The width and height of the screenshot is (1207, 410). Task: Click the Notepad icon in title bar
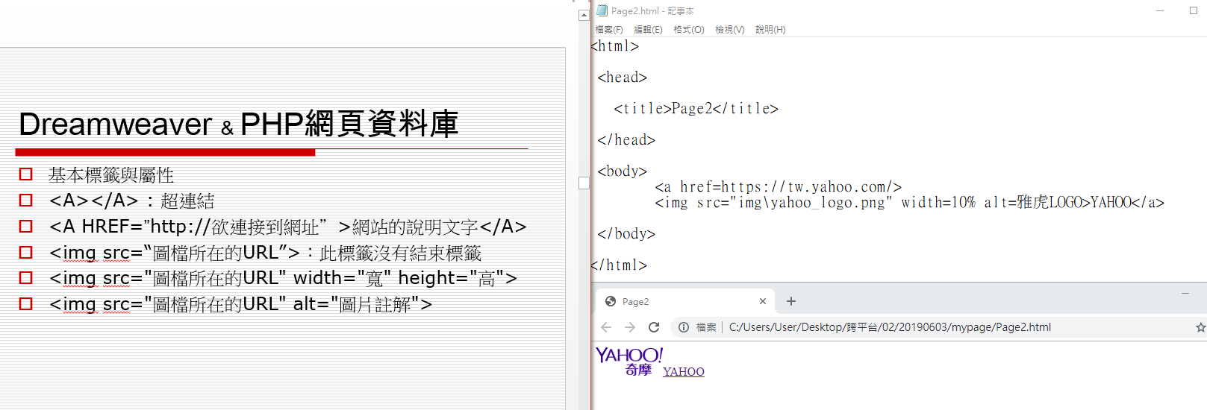coord(602,10)
